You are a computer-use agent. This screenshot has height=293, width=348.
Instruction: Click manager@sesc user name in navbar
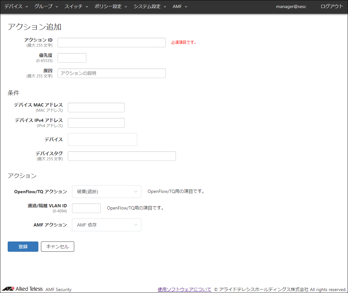[291, 6]
